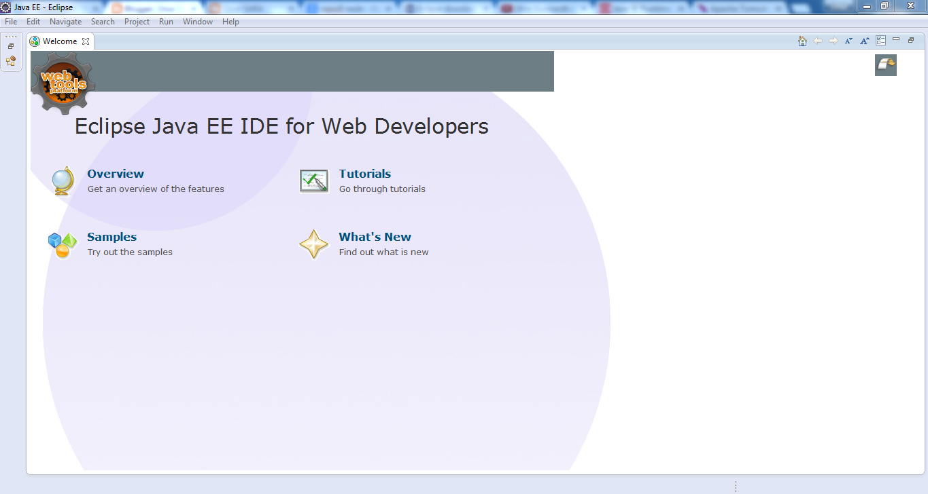Click the What's New star icon
Image resolution: width=928 pixels, height=494 pixels.
pos(314,244)
